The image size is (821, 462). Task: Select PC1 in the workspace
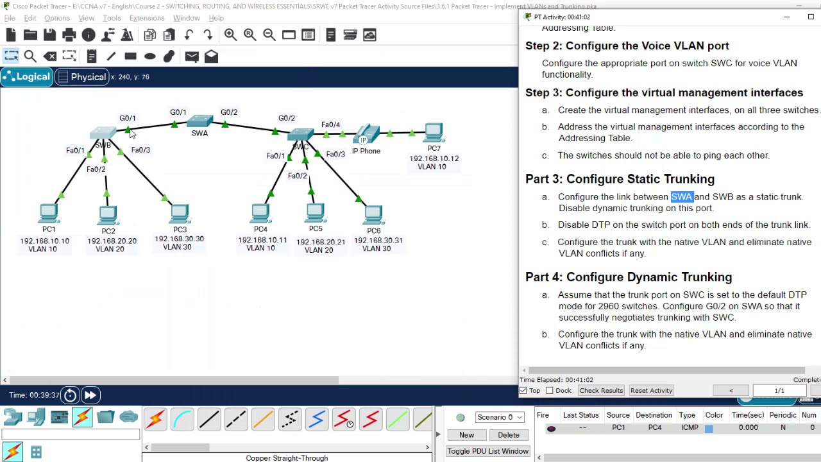pos(49,213)
